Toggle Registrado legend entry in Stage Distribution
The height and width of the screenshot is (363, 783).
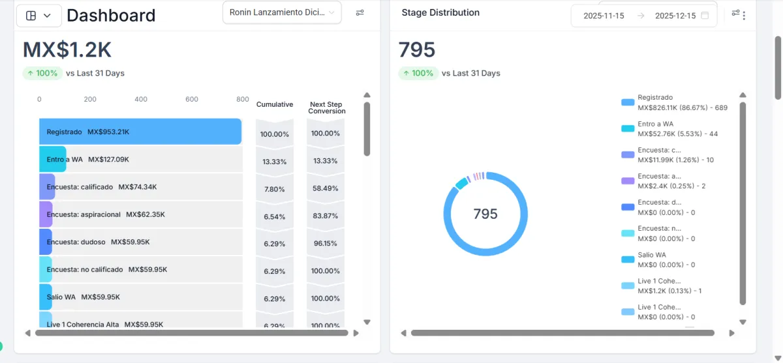pos(674,102)
